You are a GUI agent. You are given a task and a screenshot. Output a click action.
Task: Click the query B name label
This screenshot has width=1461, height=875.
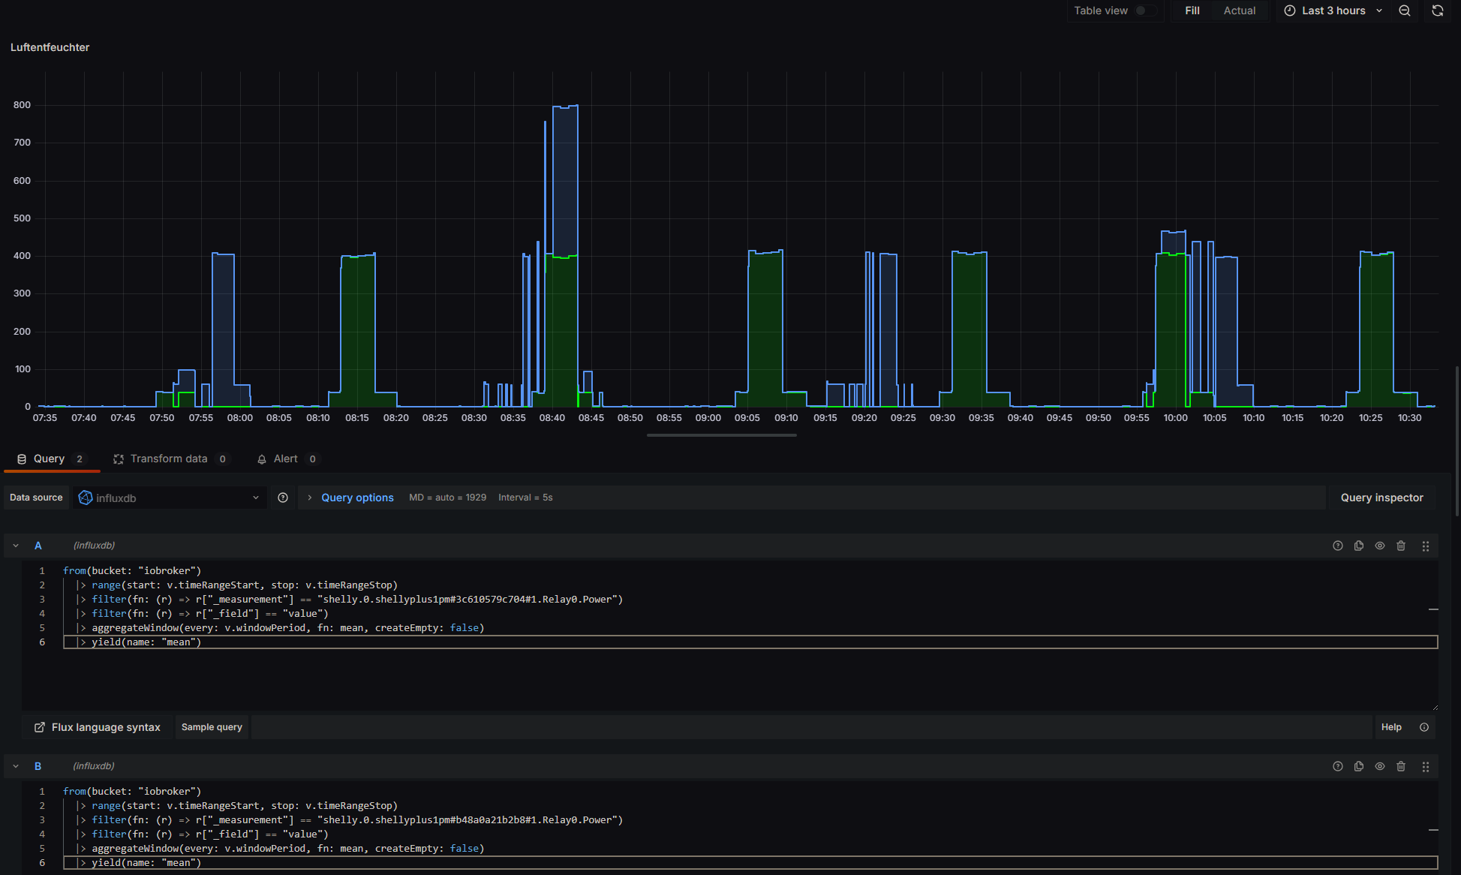38,766
